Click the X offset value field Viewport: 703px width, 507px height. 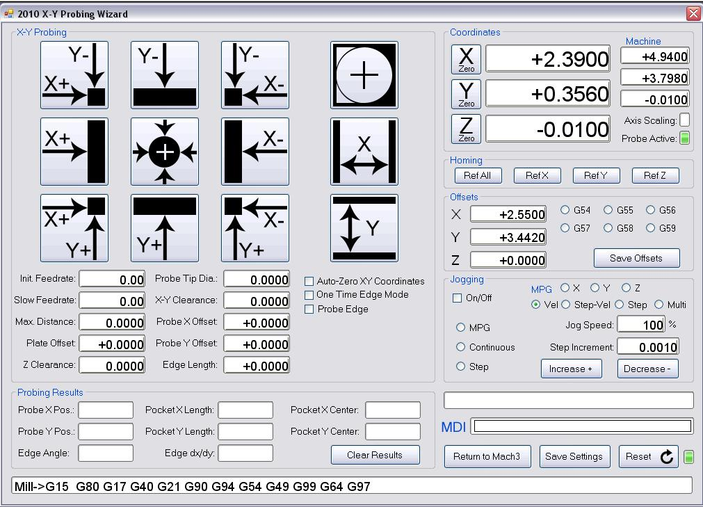(508, 214)
